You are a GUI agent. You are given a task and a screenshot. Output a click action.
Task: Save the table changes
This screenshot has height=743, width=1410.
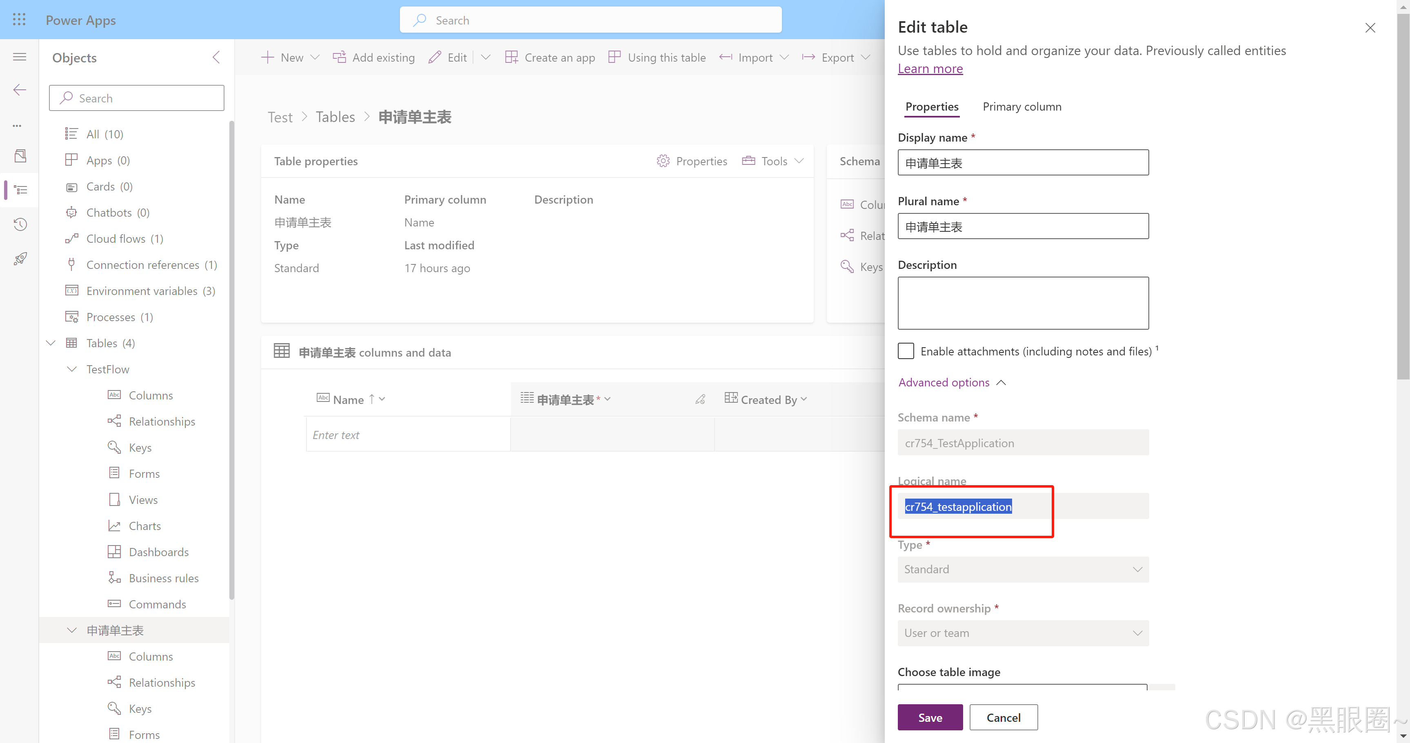930,717
